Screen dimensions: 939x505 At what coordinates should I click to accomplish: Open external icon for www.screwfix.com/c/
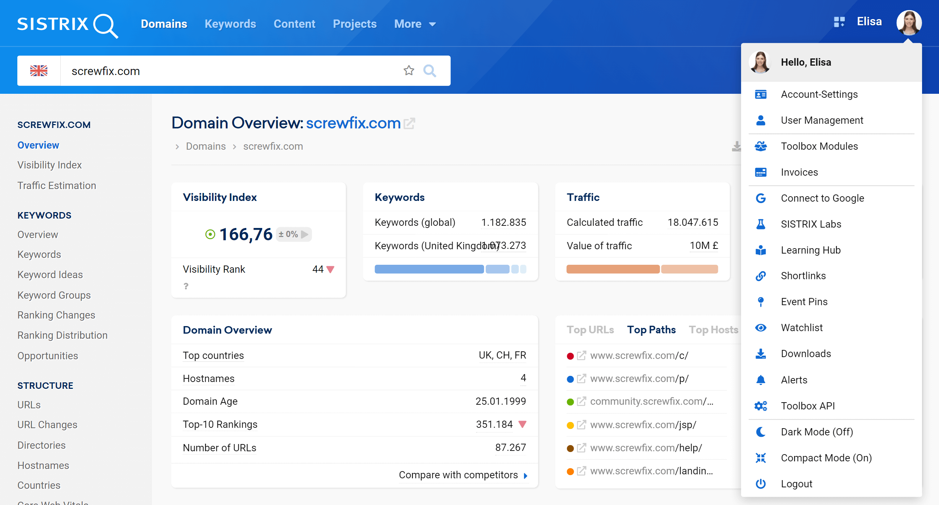(581, 356)
